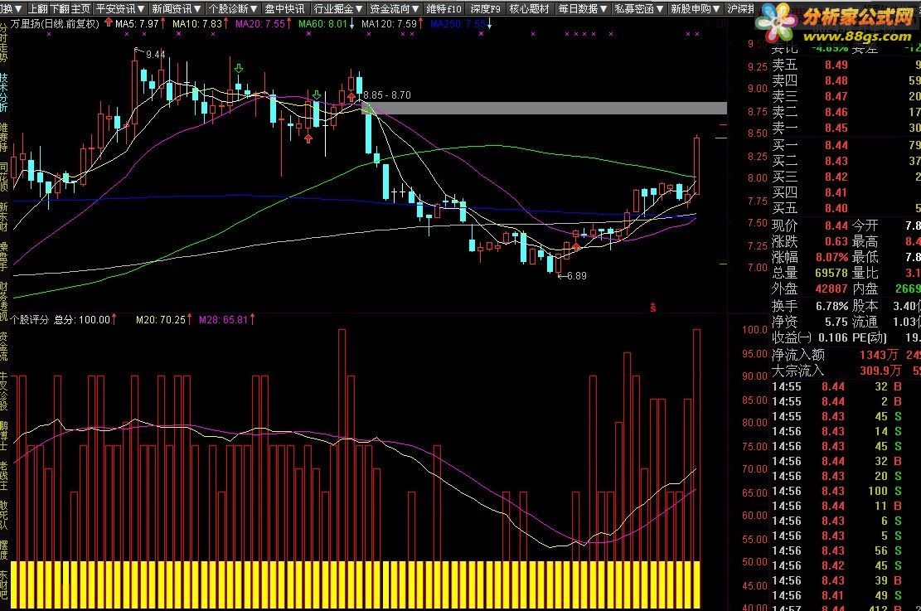Click the 8.85 - 8.70 gap label

(387, 95)
